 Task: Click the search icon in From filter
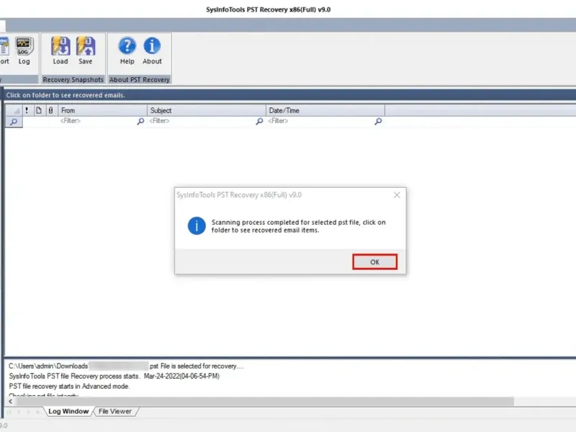click(140, 121)
